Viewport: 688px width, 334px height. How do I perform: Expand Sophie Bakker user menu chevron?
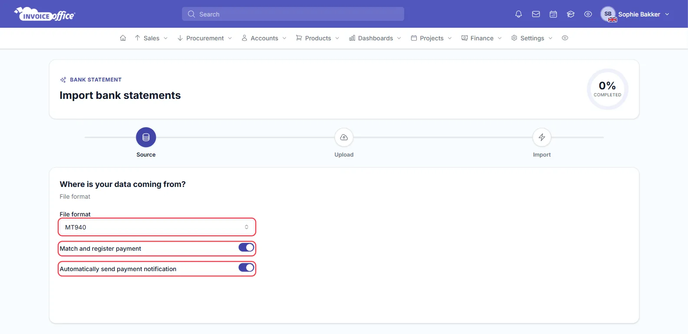tap(667, 14)
